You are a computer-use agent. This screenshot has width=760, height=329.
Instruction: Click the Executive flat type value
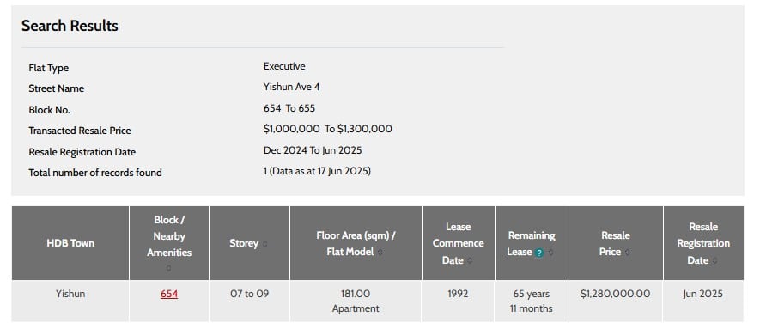(284, 66)
